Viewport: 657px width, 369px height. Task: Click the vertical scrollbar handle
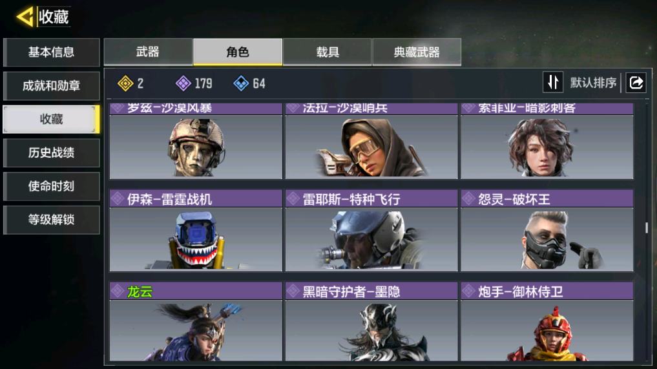(647, 227)
